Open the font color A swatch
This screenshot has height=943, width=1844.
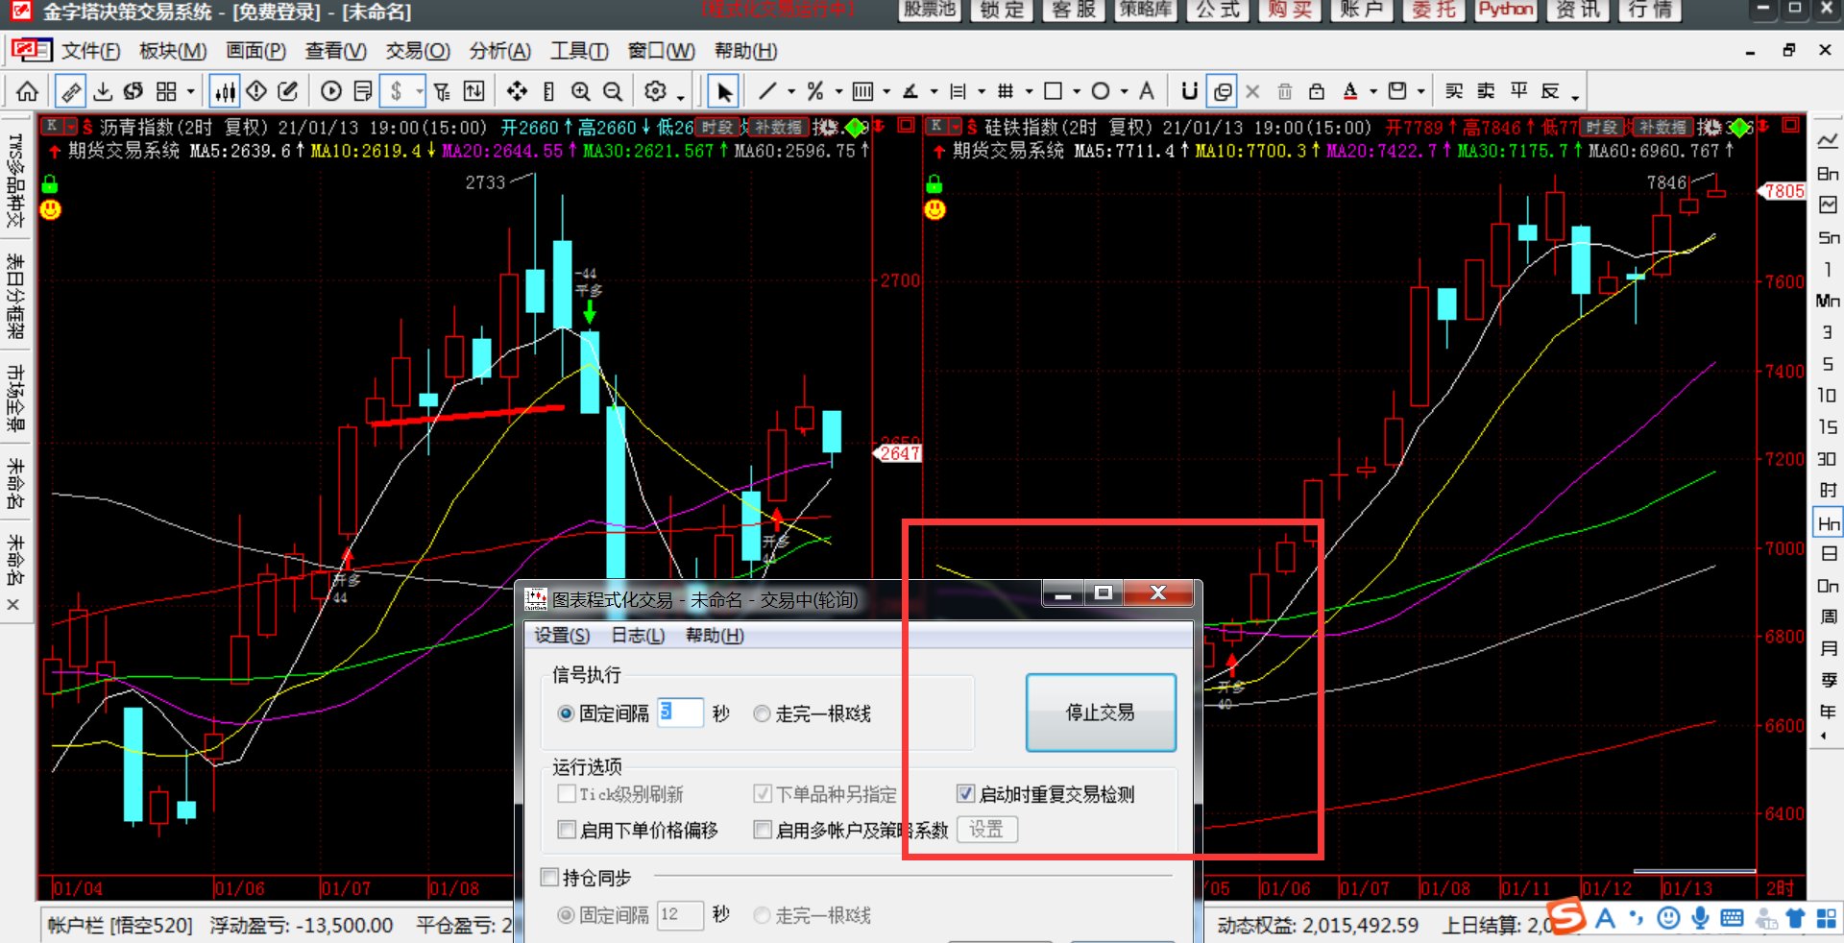[x=1350, y=91]
